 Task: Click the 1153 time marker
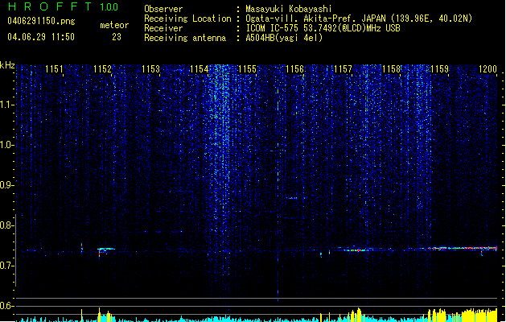point(150,69)
